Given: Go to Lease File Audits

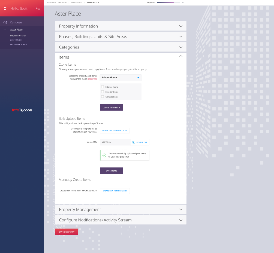Looking at the screenshot, I should (x=19, y=44).
